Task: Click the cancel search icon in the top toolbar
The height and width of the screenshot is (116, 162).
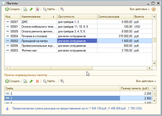Action: click(62, 9)
